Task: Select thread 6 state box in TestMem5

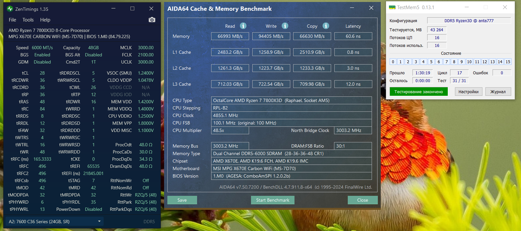Action: (x=439, y=62)
